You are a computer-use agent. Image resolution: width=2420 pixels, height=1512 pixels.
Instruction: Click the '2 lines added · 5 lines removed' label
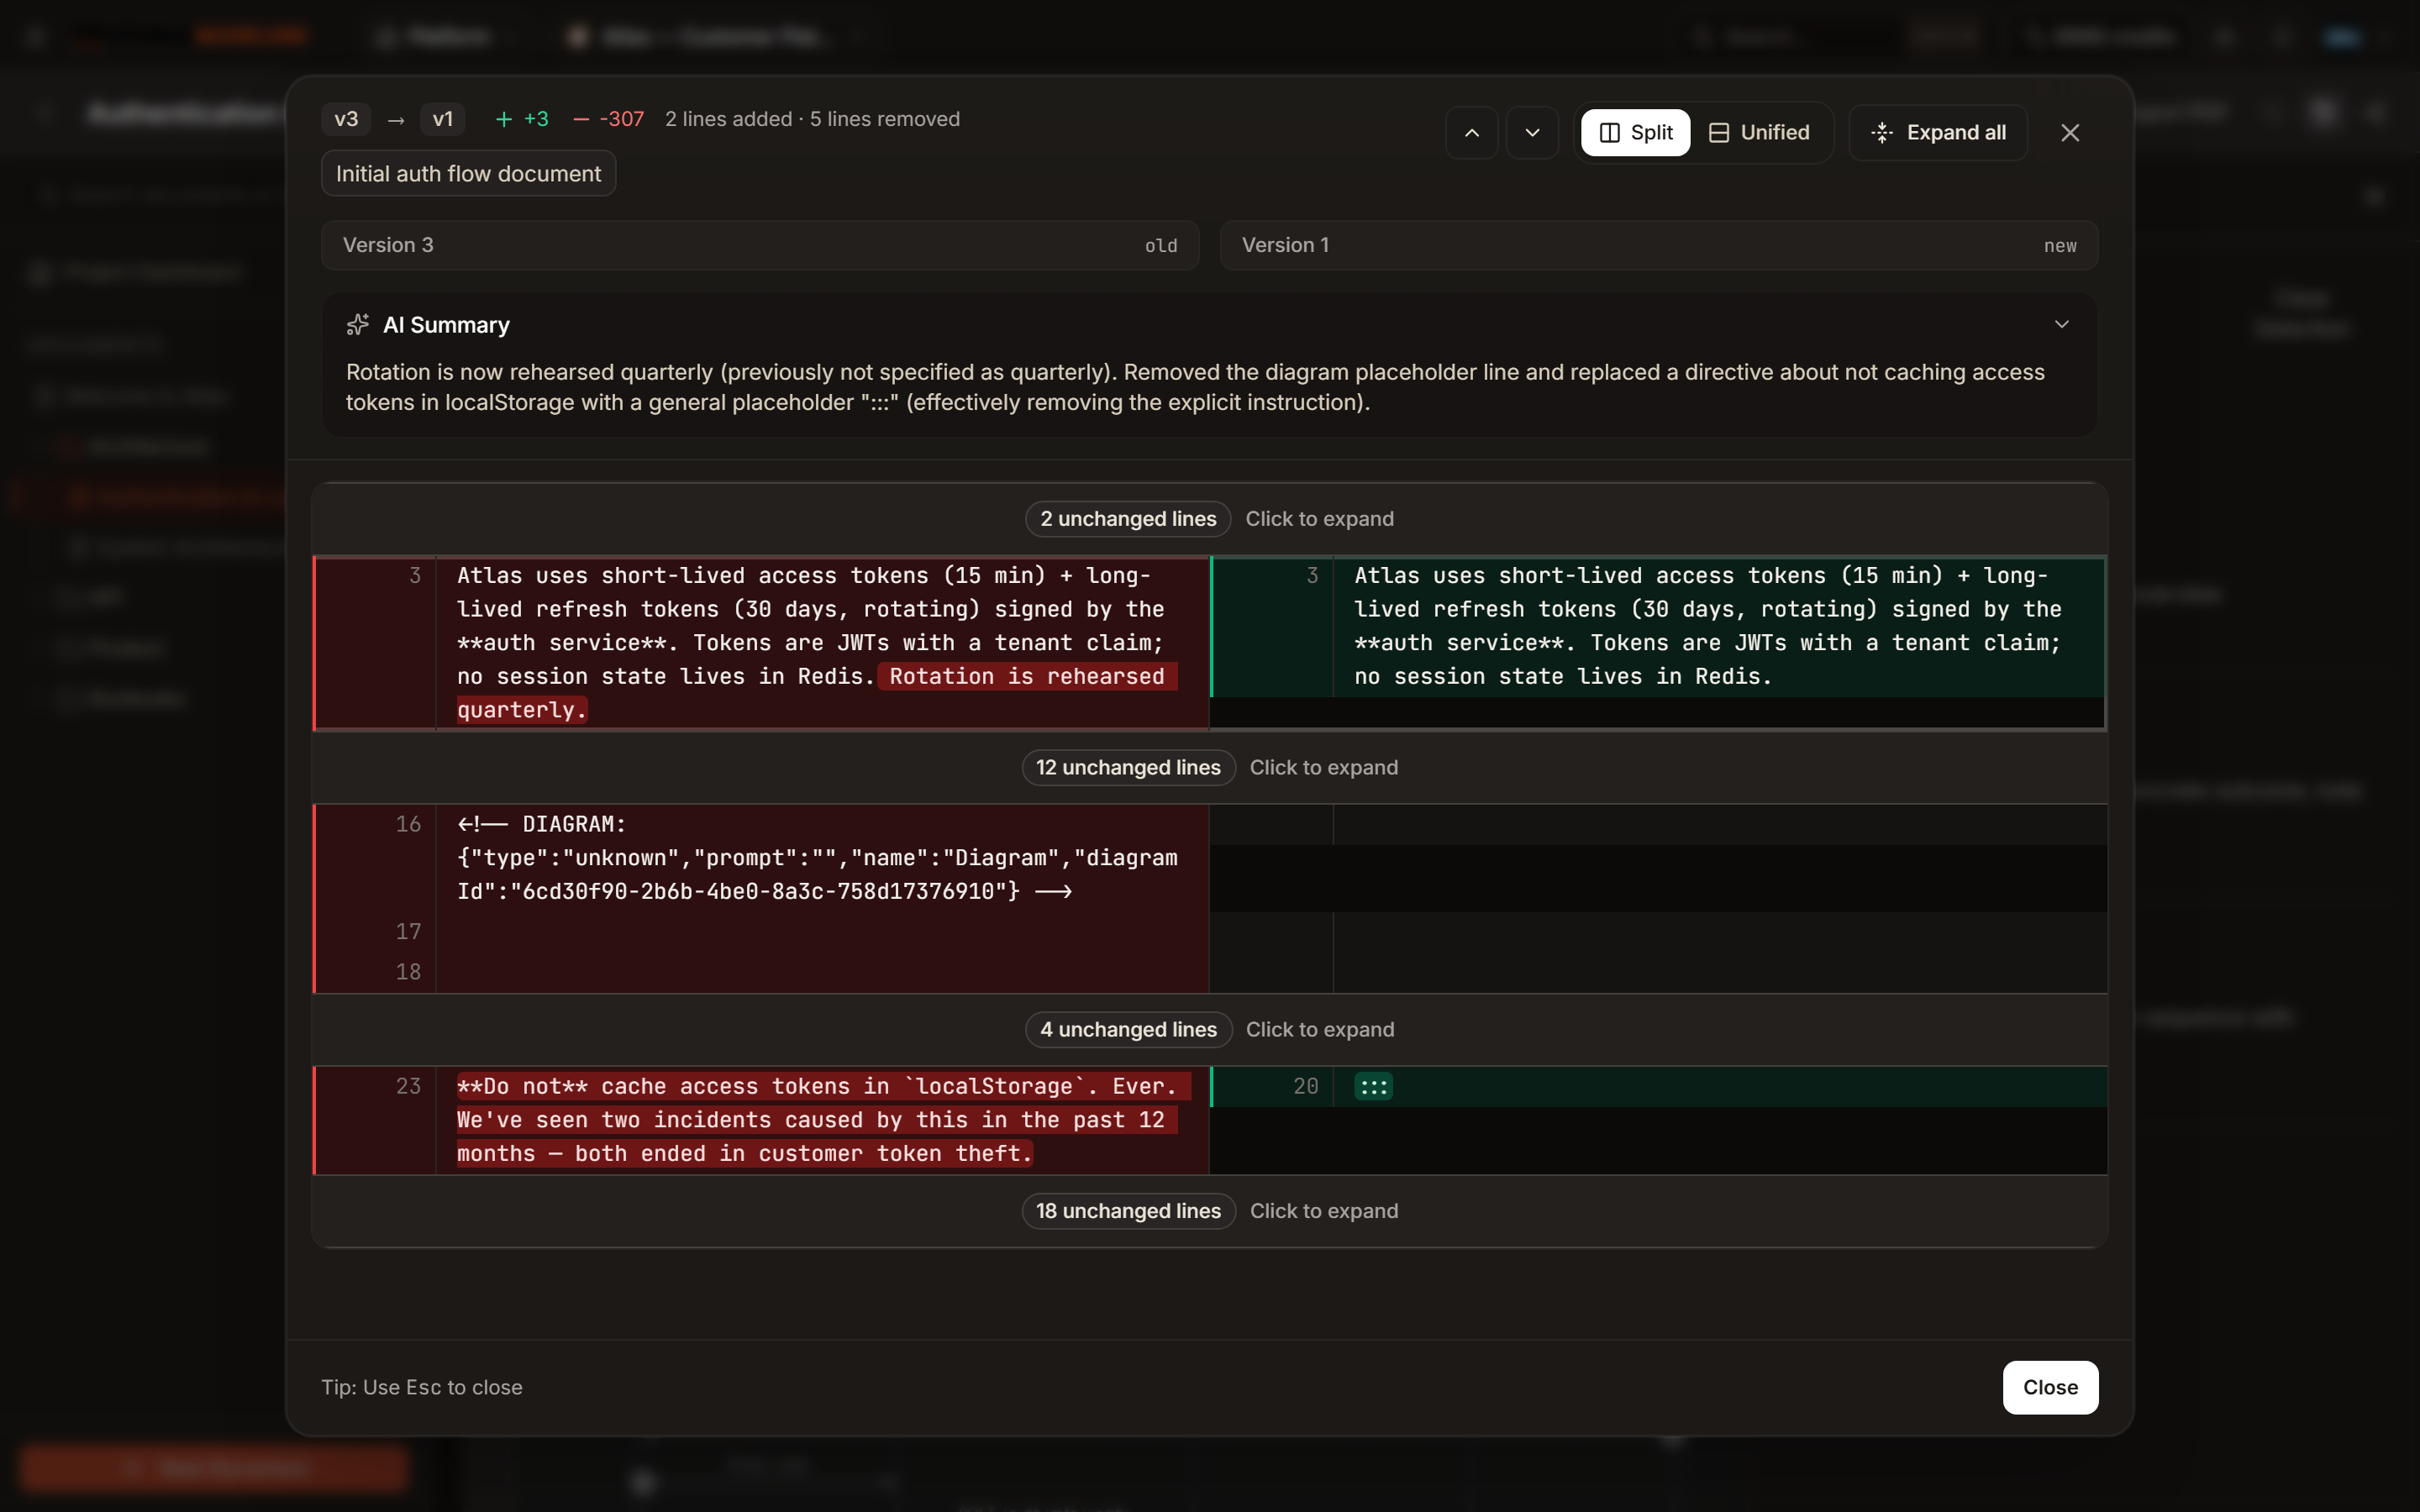pos(812,119)
